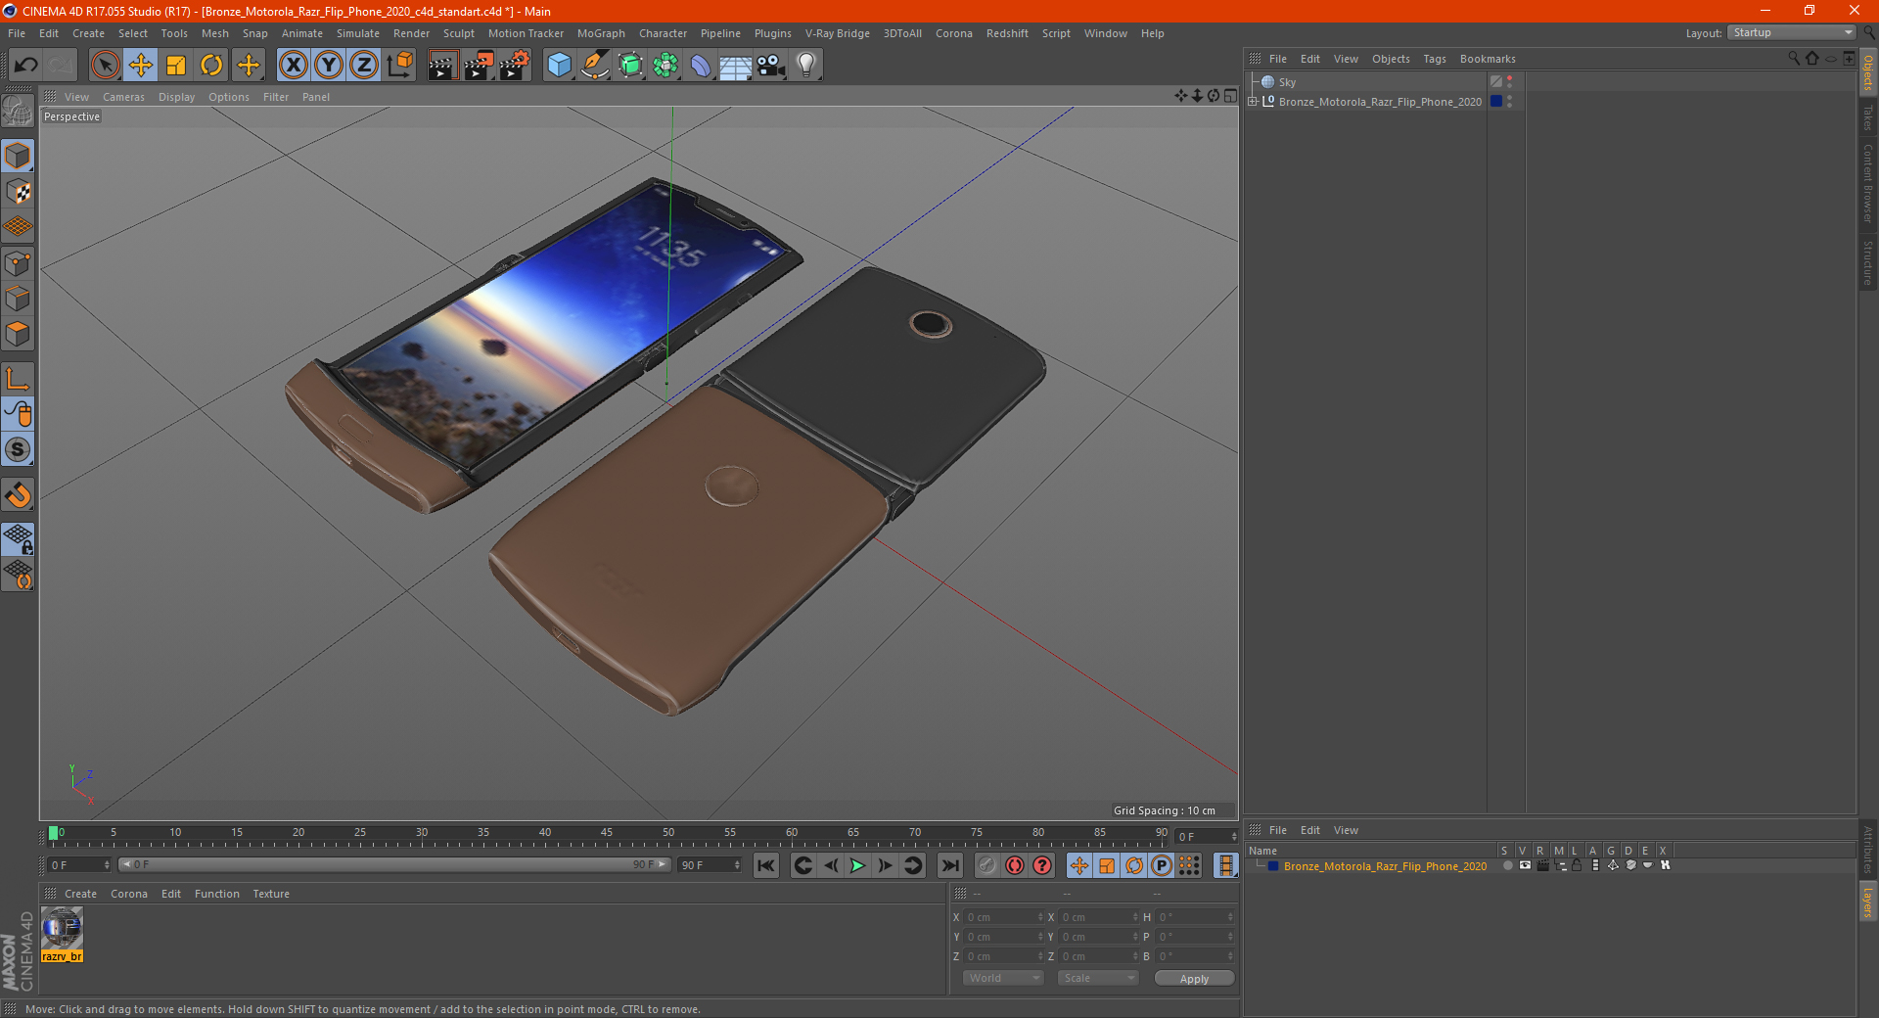Screen dimensions: 1879x1018
Task: Click the Undo arrow icon
Action: 26,66
